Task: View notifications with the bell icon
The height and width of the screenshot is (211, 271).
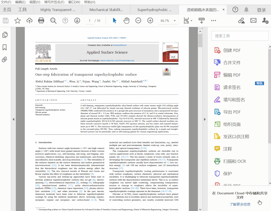Action: (x=246, y=10)
